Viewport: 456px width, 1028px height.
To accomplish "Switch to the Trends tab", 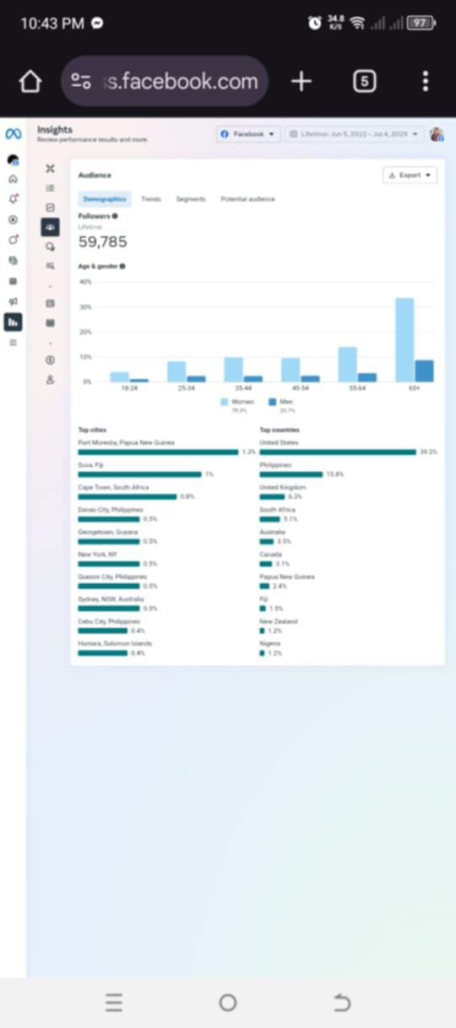I will pyautogui.click(x=151, y=199).
